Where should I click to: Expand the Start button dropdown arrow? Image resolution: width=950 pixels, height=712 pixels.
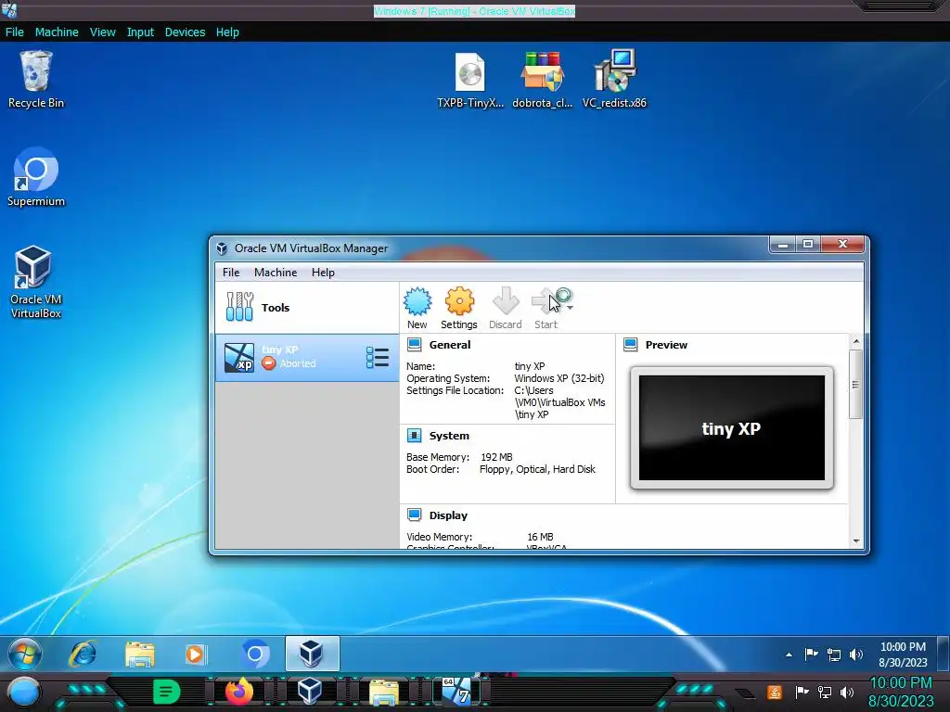coord(571,308)
